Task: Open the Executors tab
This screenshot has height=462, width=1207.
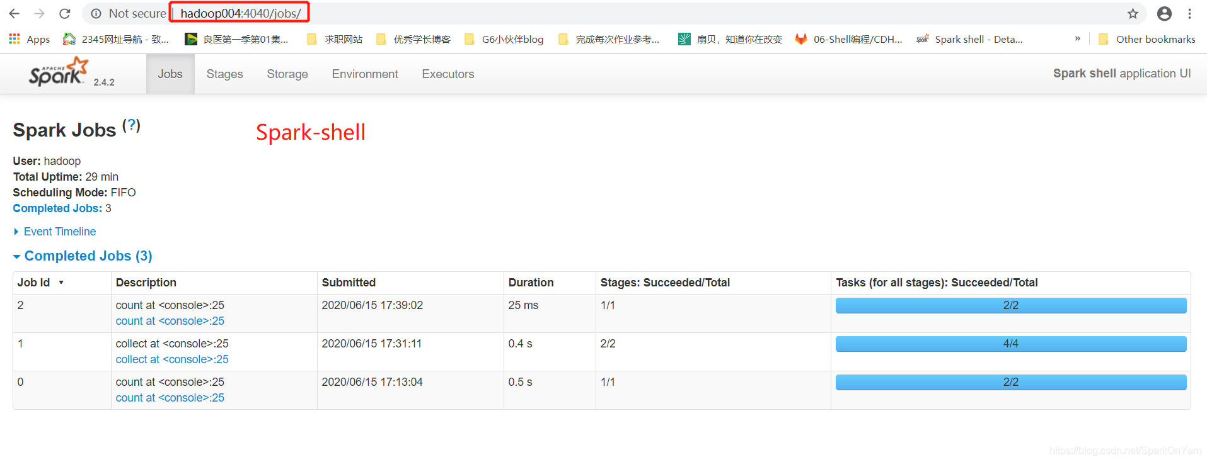Action: tap(448, 74)
